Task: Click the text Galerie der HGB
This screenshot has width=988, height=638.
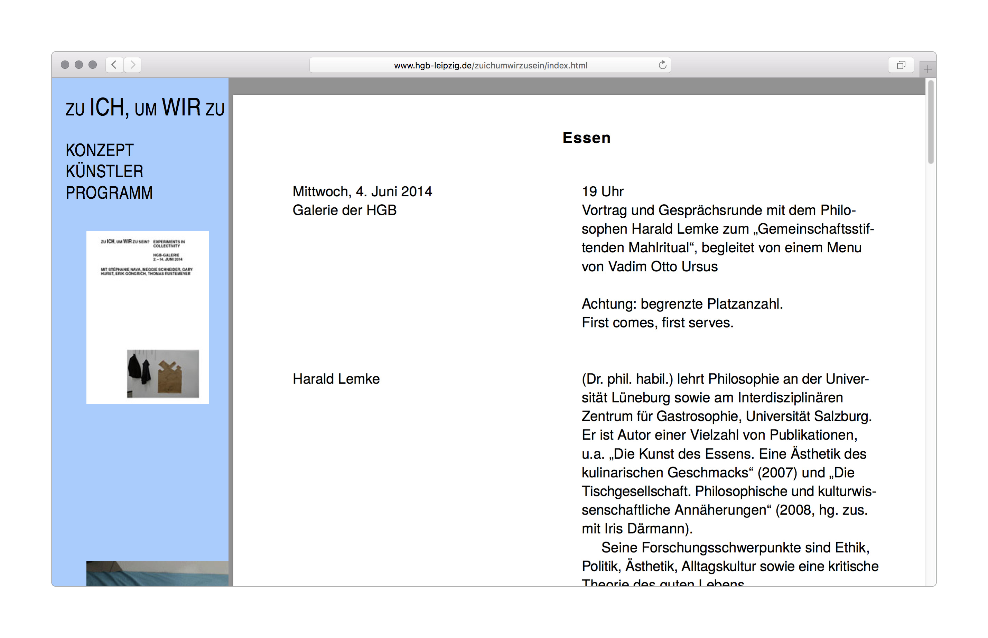Action: point(345,210)
